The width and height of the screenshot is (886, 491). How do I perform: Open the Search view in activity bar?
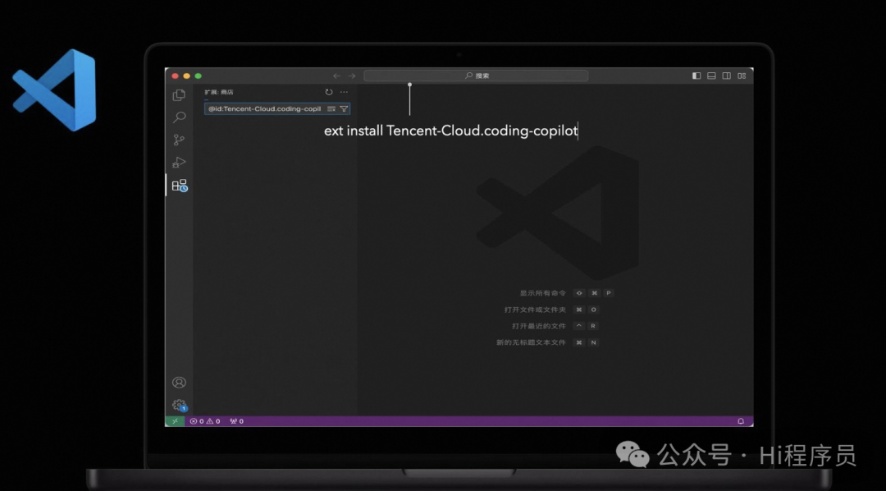179,117
